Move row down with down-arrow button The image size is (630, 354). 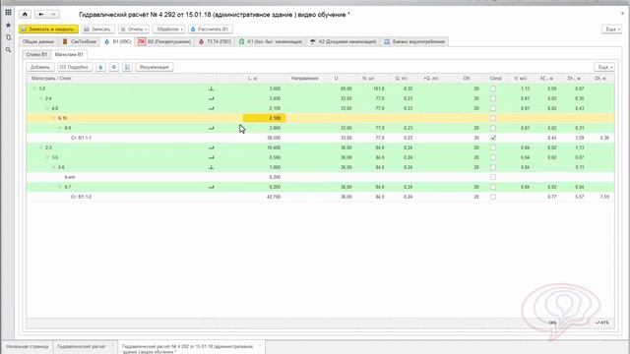[114, 67]
